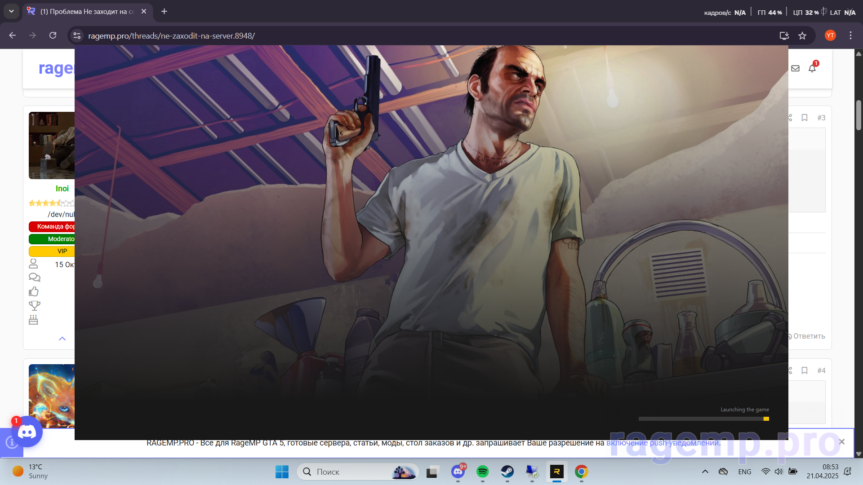Image resolution: width=863 pixels, height=485 pixels.
Task: Go back with the browser back arrow
Action: click(x=13, y=35)
